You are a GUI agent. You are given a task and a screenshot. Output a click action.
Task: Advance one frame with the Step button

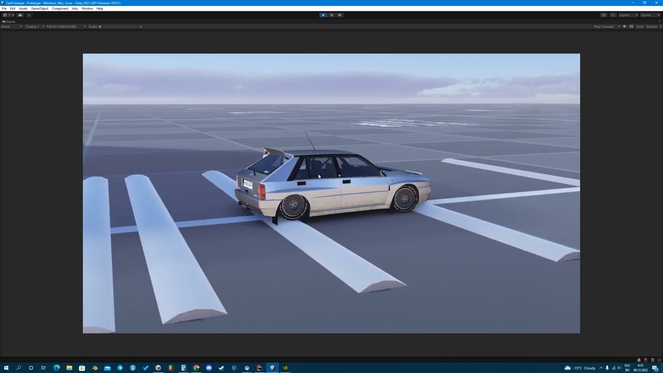click(340, 15)
